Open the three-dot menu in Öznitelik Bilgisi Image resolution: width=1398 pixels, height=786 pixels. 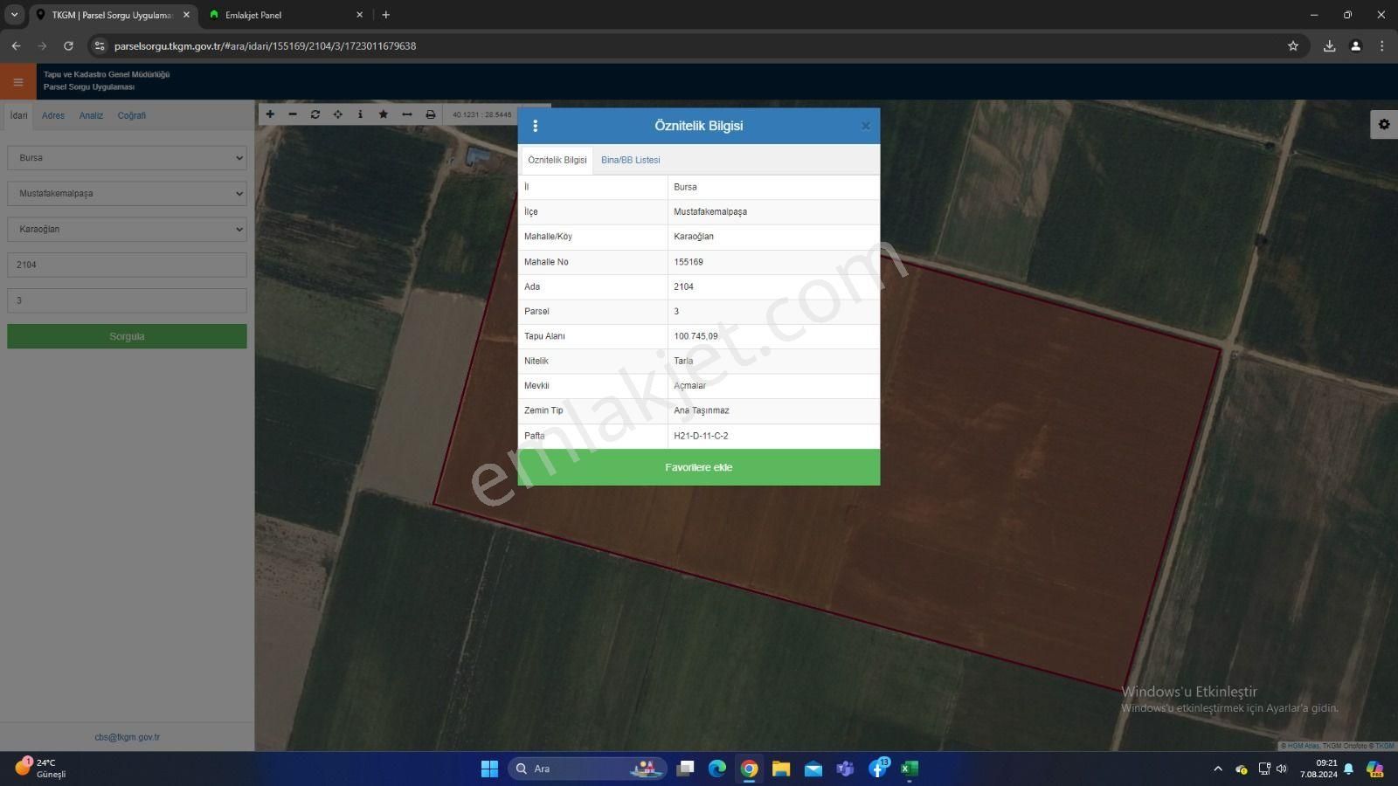coord(536,126)
